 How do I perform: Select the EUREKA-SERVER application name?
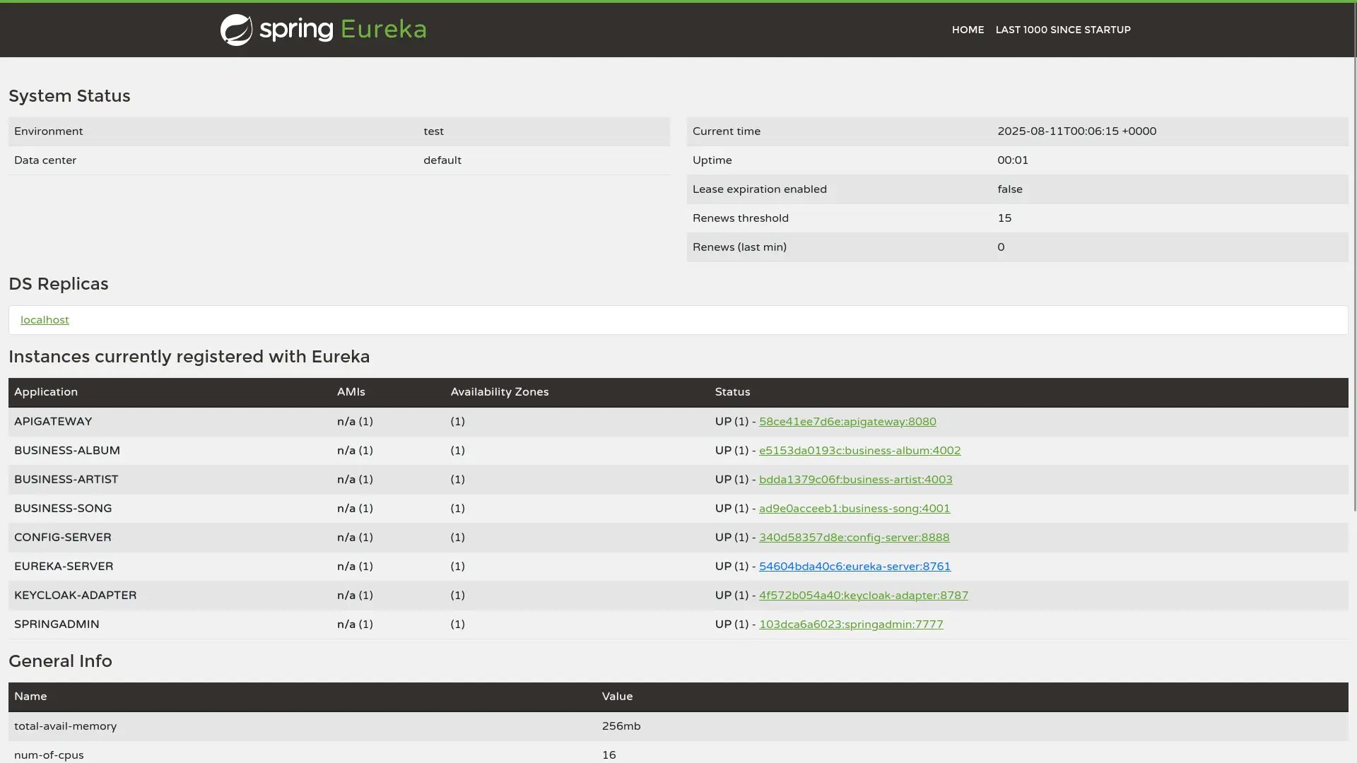click(64, 567)
